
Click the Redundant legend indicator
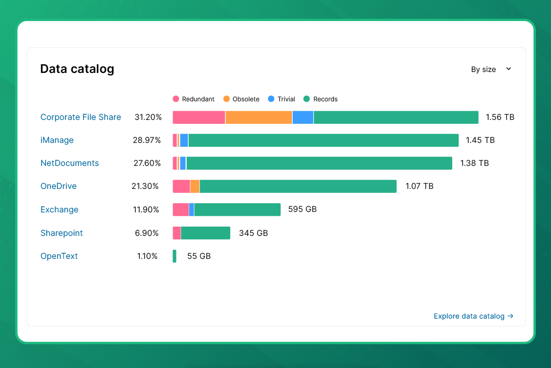tap(176, 99)
